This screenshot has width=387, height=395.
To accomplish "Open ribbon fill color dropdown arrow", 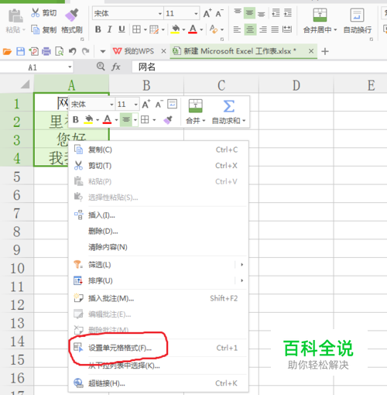I will [x=183, y=29].
